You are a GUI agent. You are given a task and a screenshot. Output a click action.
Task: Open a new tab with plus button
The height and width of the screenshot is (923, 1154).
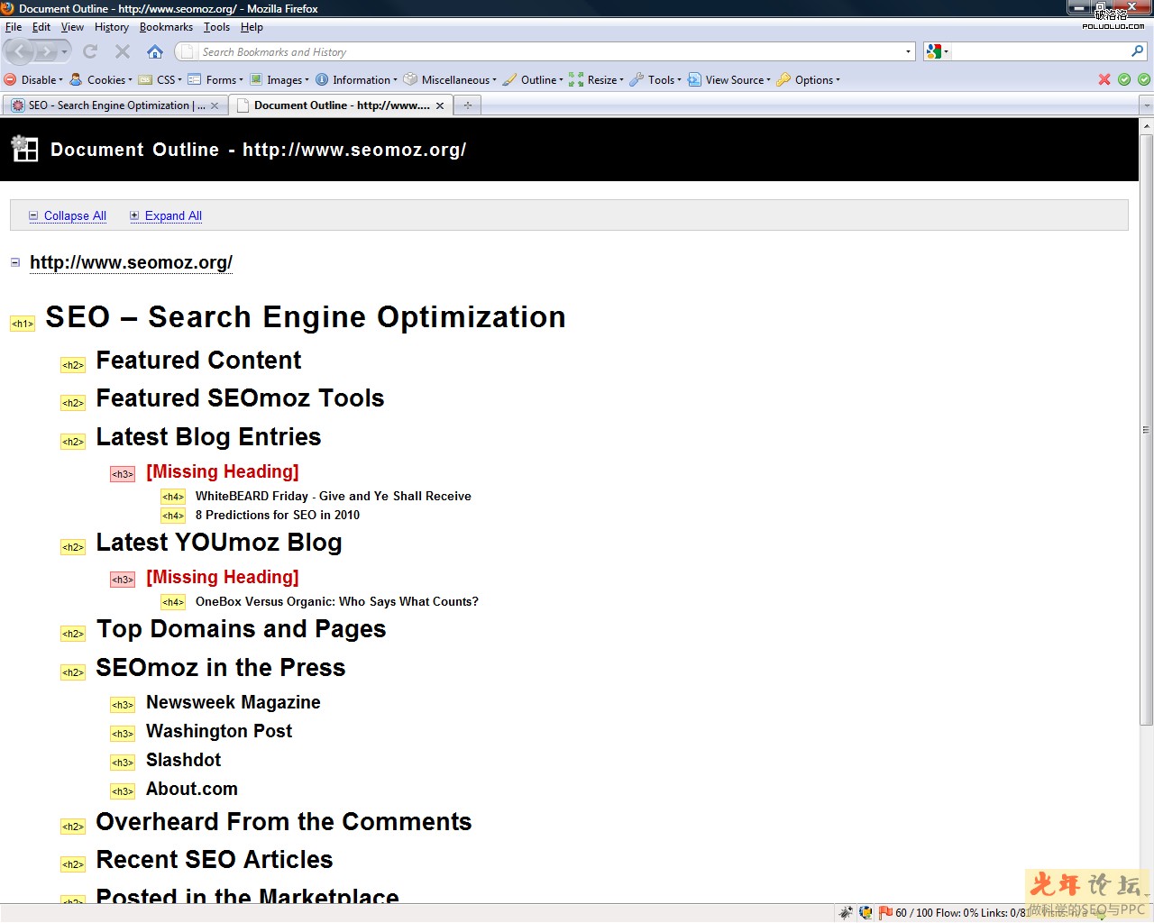point(467,105)
